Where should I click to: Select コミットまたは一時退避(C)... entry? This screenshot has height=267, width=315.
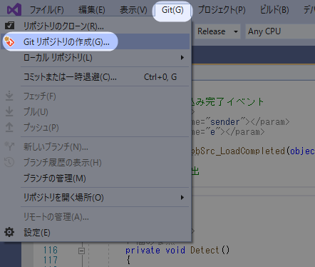click(95, 76)
